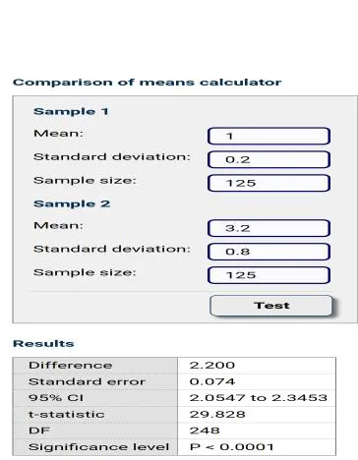Image resolution: width=358 pixels, height=460 pixels.
Task: Click the DF value 248
Action: 205,431
